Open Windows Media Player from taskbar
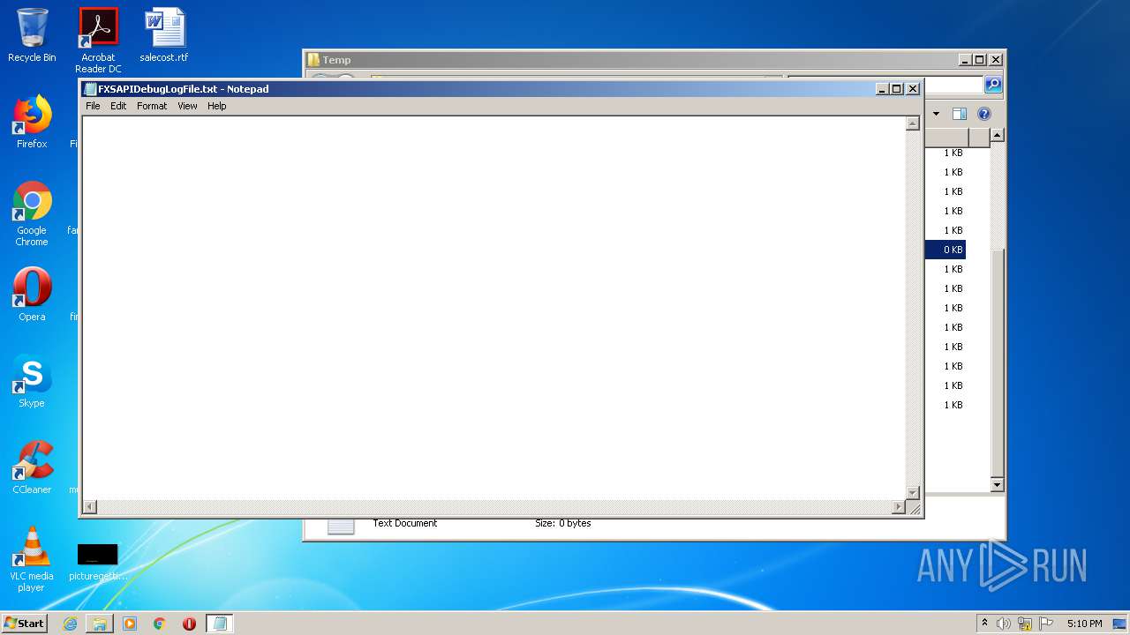 point(130,624)
